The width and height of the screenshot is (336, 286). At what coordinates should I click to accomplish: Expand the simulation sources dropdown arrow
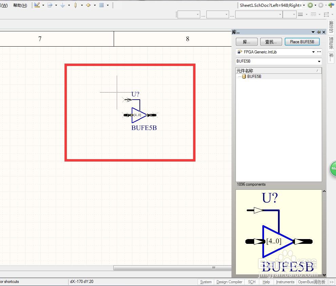coord(95,5)
